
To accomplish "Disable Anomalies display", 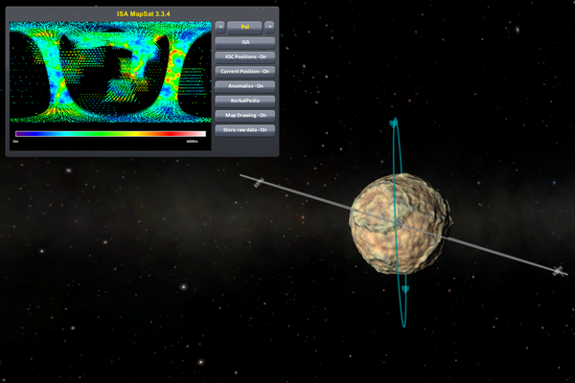I will [x=245, y=86].
